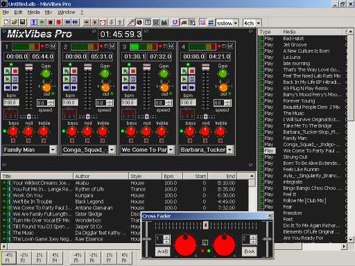Click deck 1 speed spinner arrows
The height and width of the screenshot is (266, 355).
[51, 103]
